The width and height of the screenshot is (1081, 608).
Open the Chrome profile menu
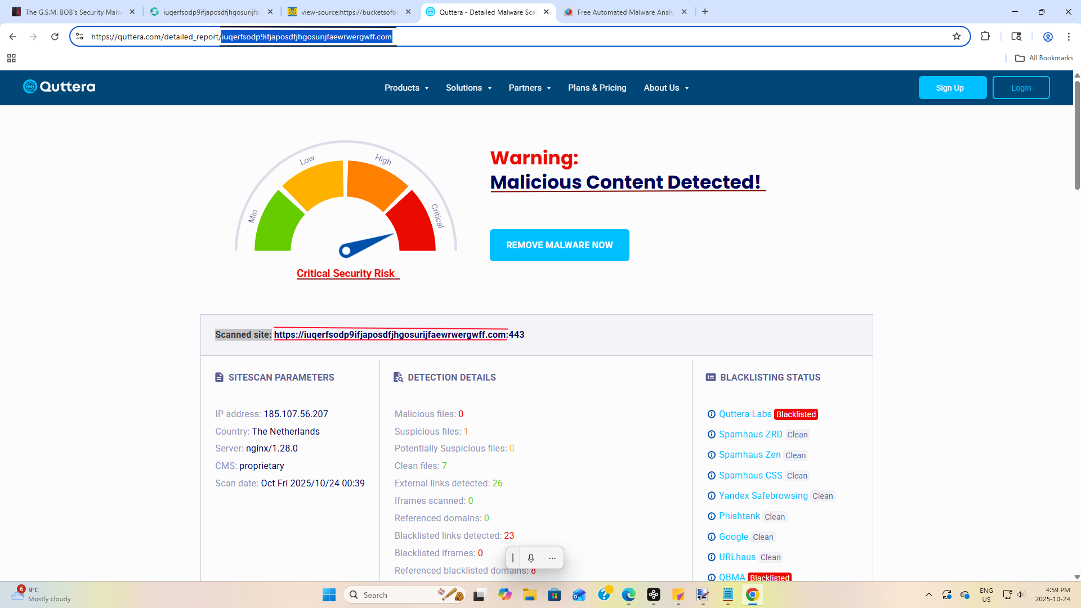(1048, 37)
